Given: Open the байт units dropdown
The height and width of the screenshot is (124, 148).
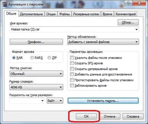Looking at the screenshot, I should (x=55, y=101).
